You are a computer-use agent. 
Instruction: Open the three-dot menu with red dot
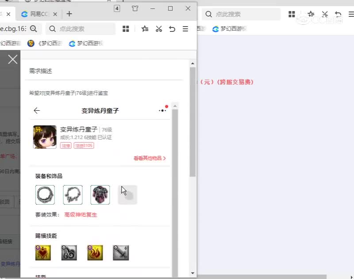163,109
